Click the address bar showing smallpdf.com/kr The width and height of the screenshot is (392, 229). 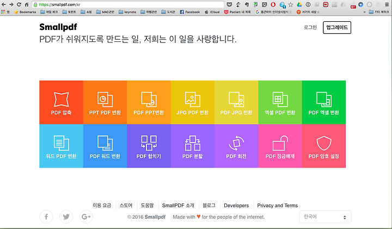point(128,4)
